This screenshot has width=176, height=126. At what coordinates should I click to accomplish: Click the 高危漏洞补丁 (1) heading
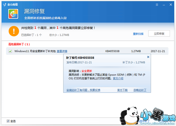point(19,44)
